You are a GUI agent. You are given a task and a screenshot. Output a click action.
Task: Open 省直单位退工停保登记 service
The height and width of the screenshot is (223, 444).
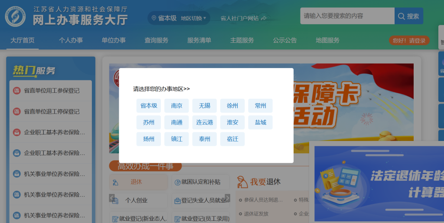(52, 111)
